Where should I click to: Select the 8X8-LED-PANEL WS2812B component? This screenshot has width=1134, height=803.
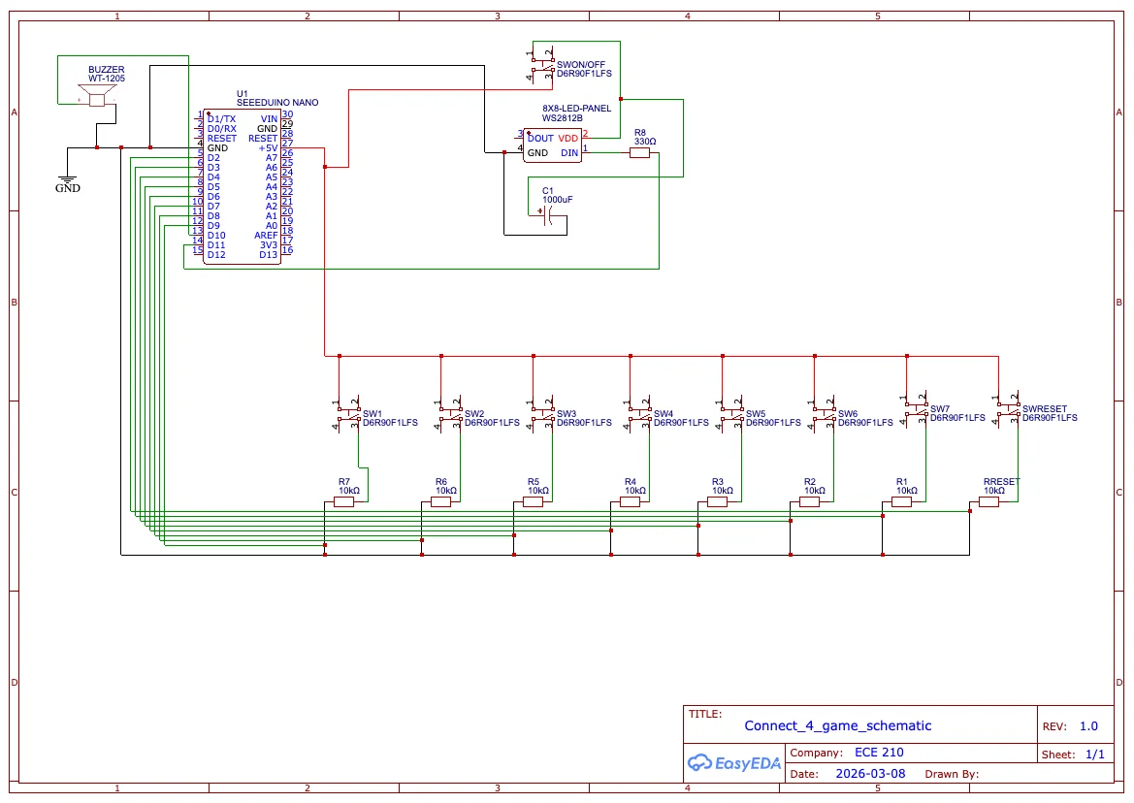553,145
